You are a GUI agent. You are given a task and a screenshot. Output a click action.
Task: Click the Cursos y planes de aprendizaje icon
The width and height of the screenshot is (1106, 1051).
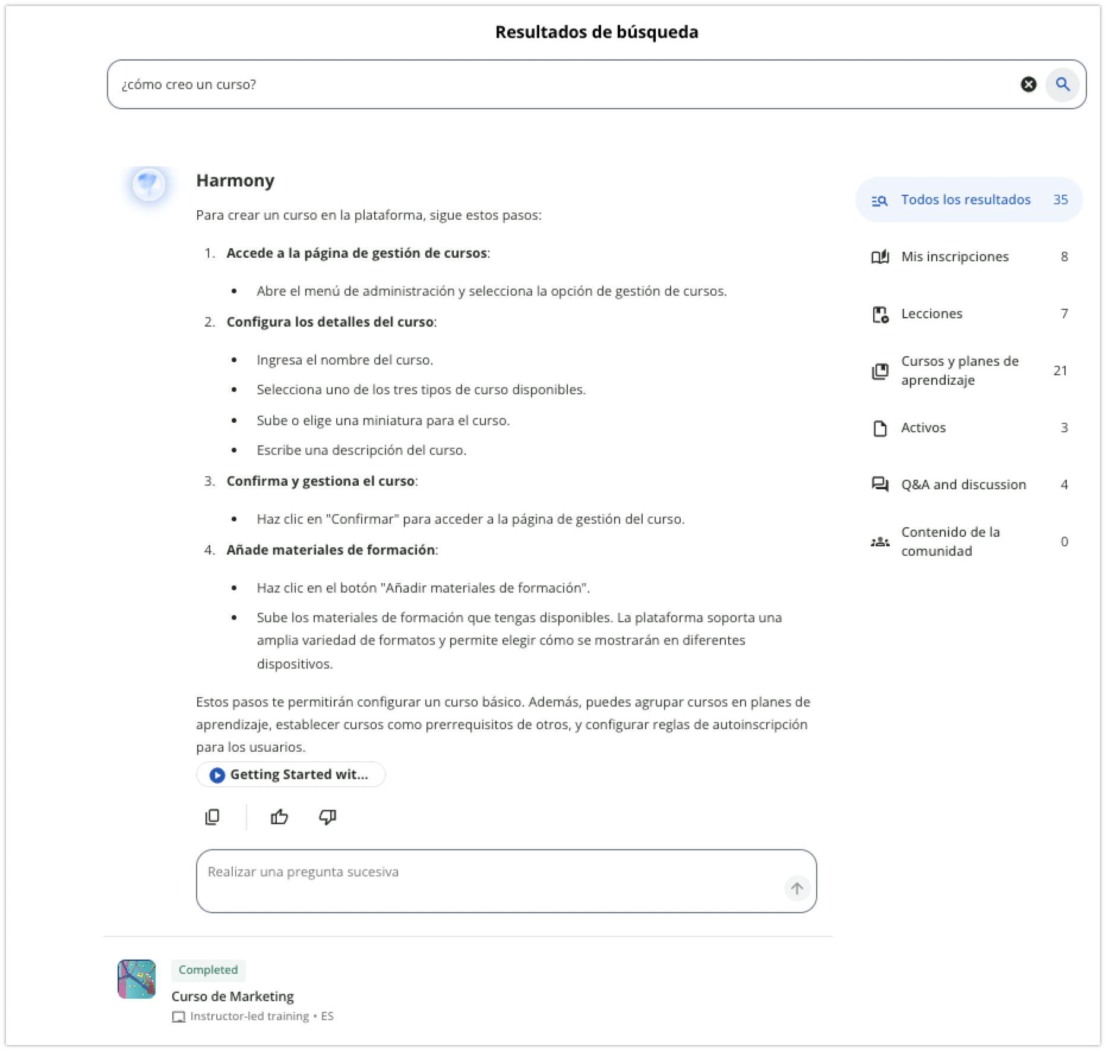point(880,371)
